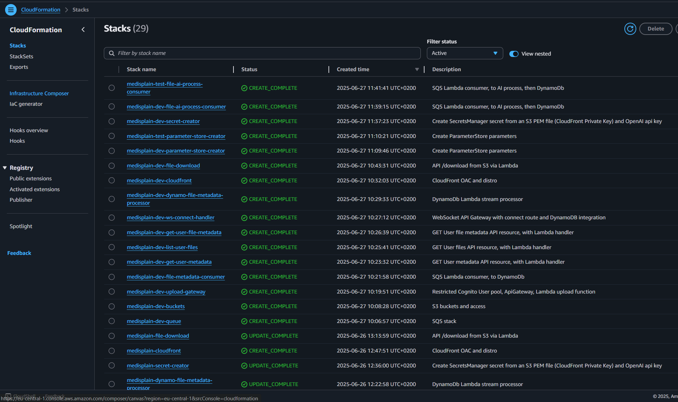The width and height of the screenshot is (678, 402).
Task: Select the medisplain-dev-buckets stack radio button
Action: pos(112,306)
